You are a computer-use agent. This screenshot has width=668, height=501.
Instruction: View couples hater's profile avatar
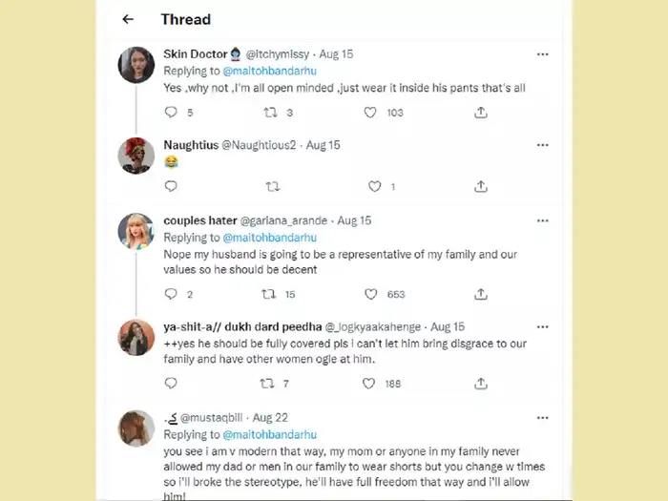click(136, 231)
